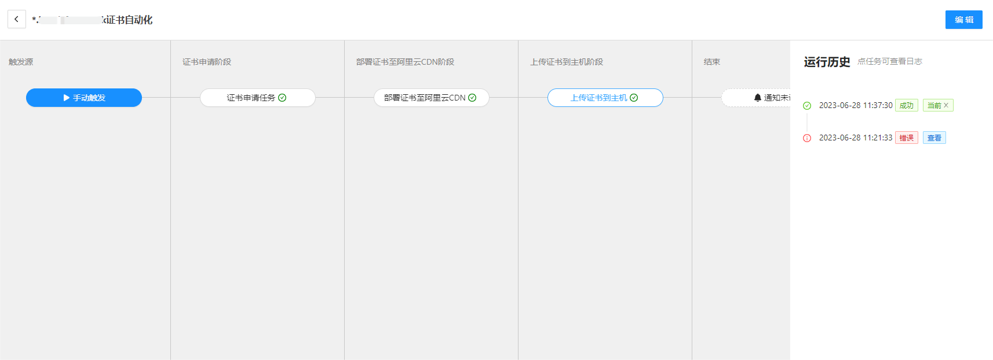Click the check icon on 上传证书到主机
Image resolution: width=993 pixels, height=360 pixels.
[634, 98]
